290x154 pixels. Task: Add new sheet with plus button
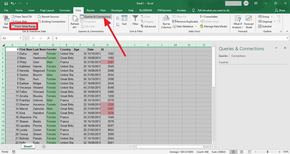[44, 147]
